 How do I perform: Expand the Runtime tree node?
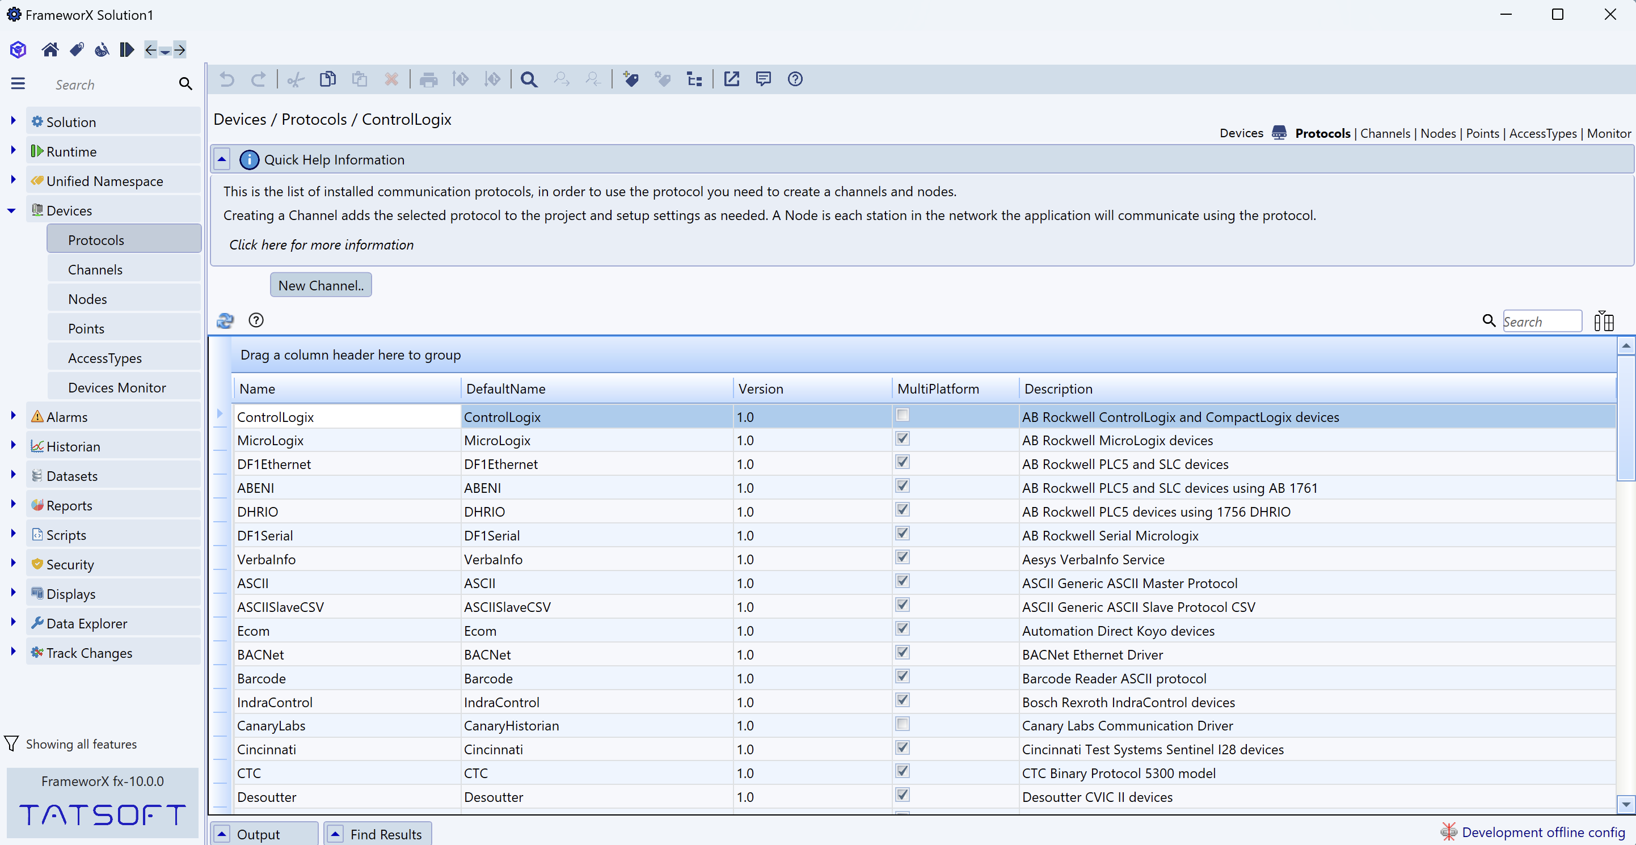(12, 150)
